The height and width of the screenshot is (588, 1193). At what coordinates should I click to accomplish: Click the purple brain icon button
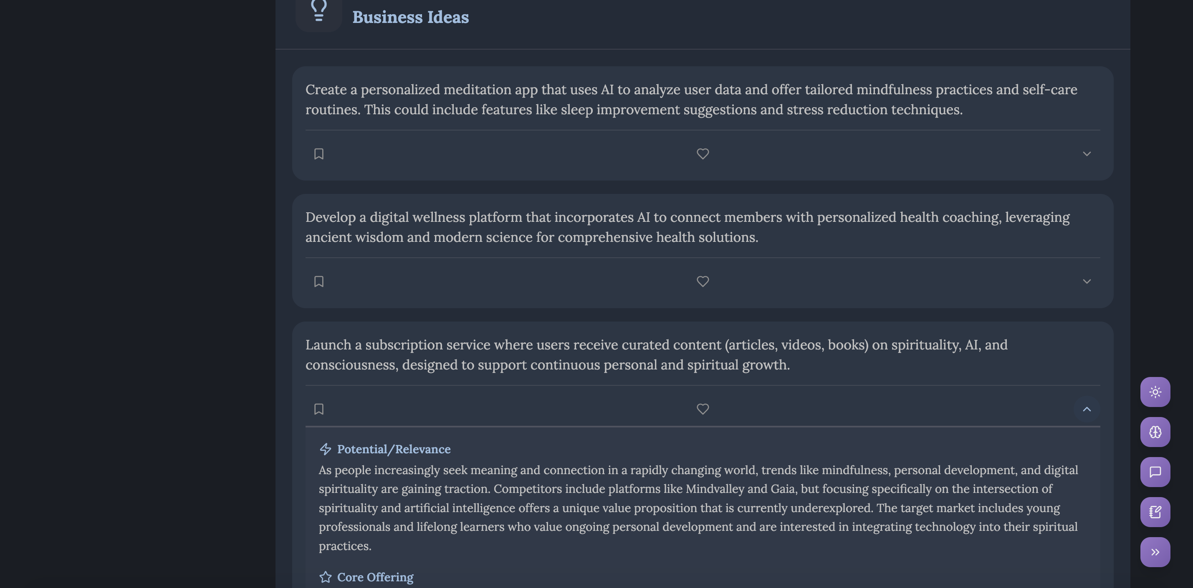(x=1155, y=432)
